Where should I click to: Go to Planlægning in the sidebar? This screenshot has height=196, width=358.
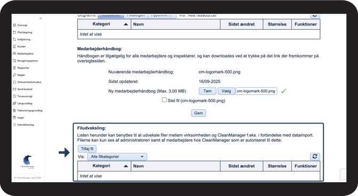(x=22, y=32)
